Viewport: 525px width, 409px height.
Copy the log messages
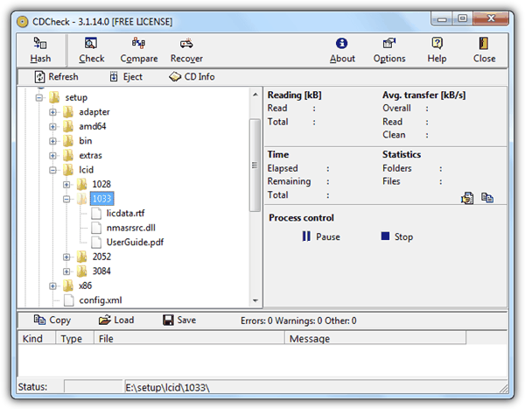coord(52,321)
